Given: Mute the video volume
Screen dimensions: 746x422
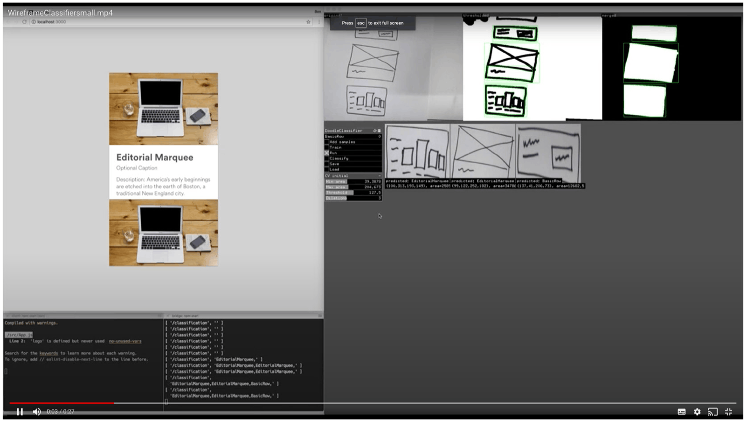Looking at the screenshot, I should click(37, 411).
